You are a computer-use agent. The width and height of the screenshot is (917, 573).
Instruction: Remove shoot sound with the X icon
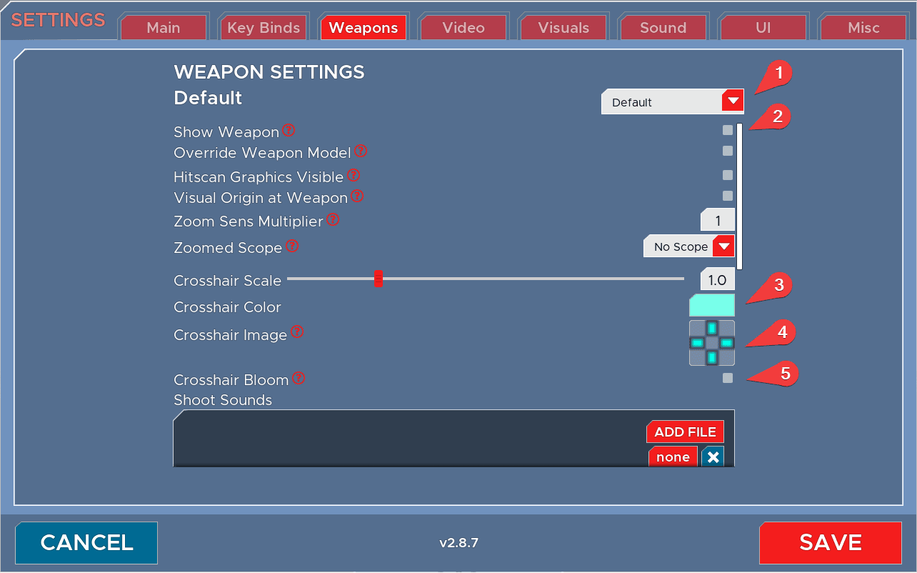pos(713,457)
